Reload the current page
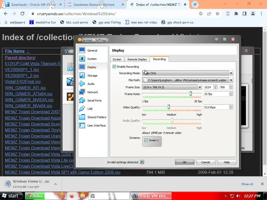Screen dimensions: 267x200 22,14
